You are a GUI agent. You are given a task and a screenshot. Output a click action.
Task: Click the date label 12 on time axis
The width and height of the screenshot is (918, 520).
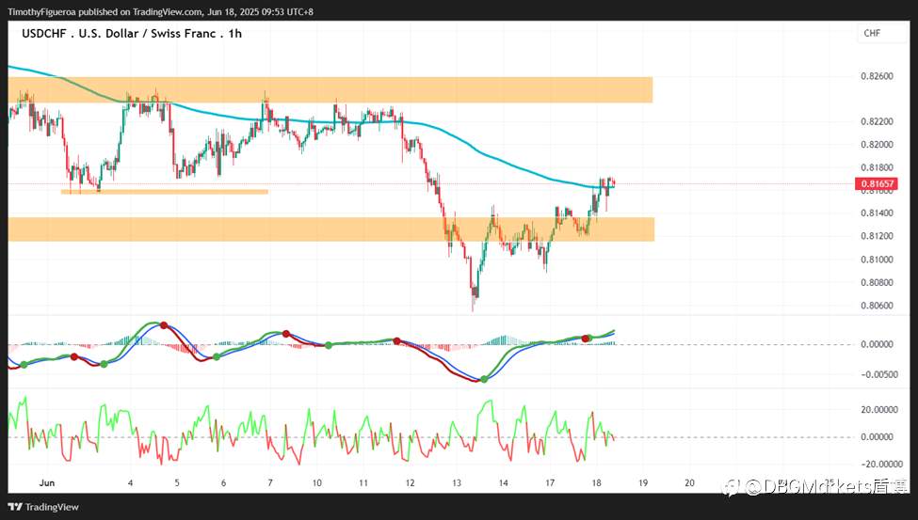pyautogui.click(x=410, y=483)
